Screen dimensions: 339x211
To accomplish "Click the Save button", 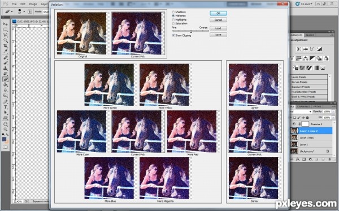I will click(218, 35).
